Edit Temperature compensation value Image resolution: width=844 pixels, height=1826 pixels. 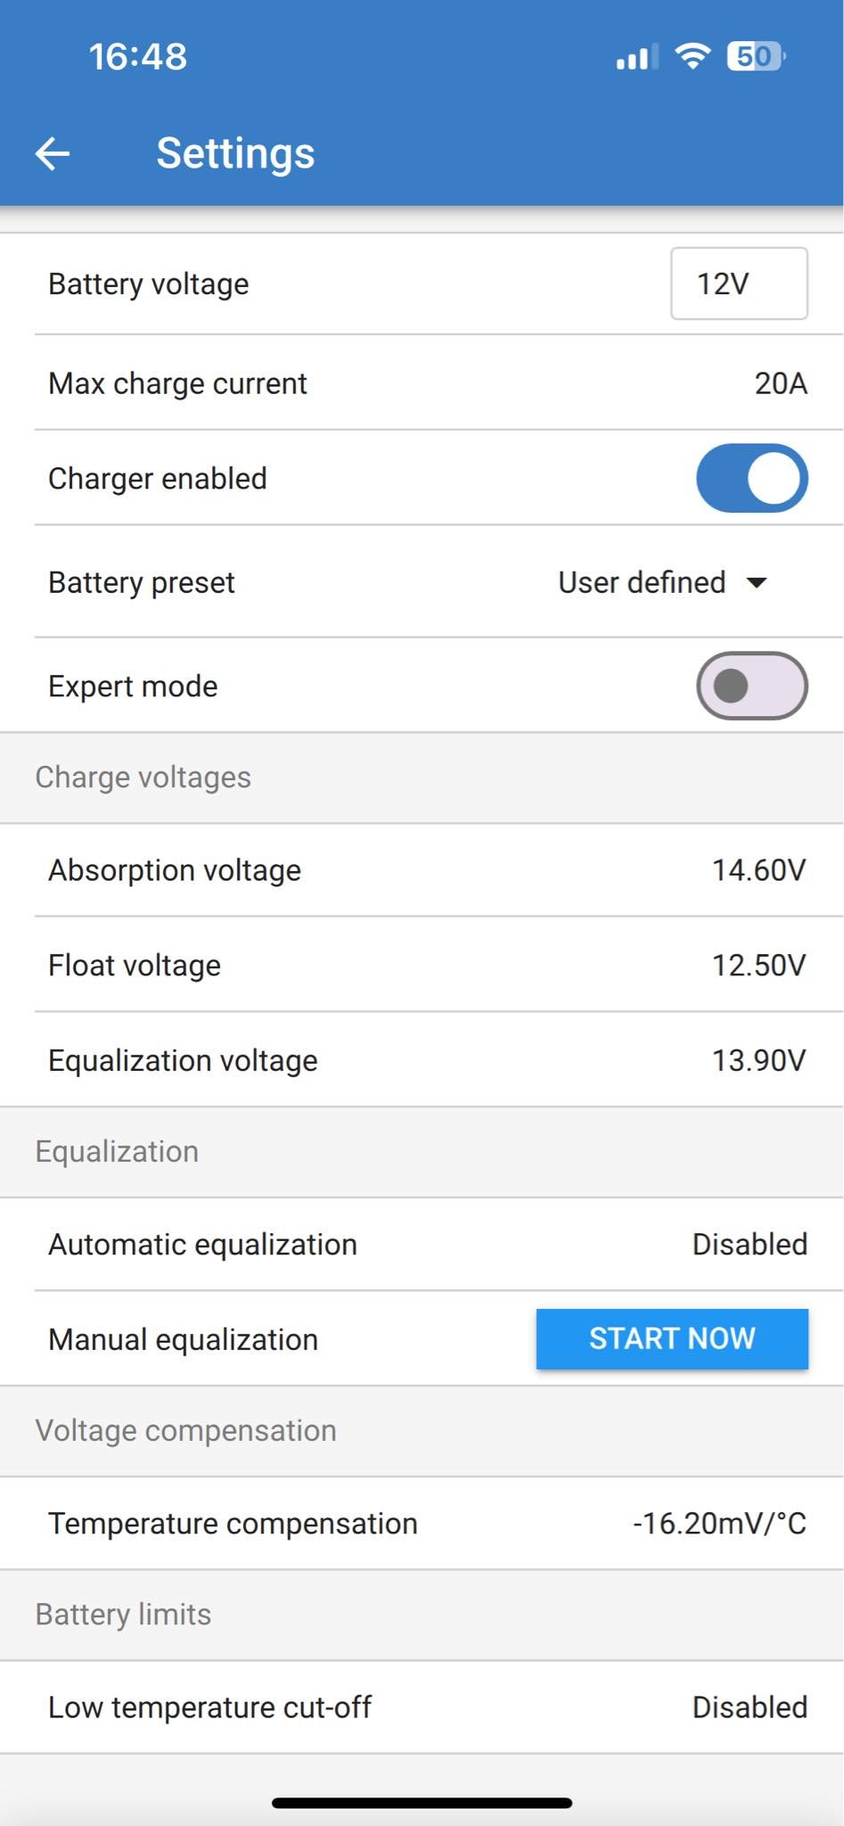pos(718,1524)
